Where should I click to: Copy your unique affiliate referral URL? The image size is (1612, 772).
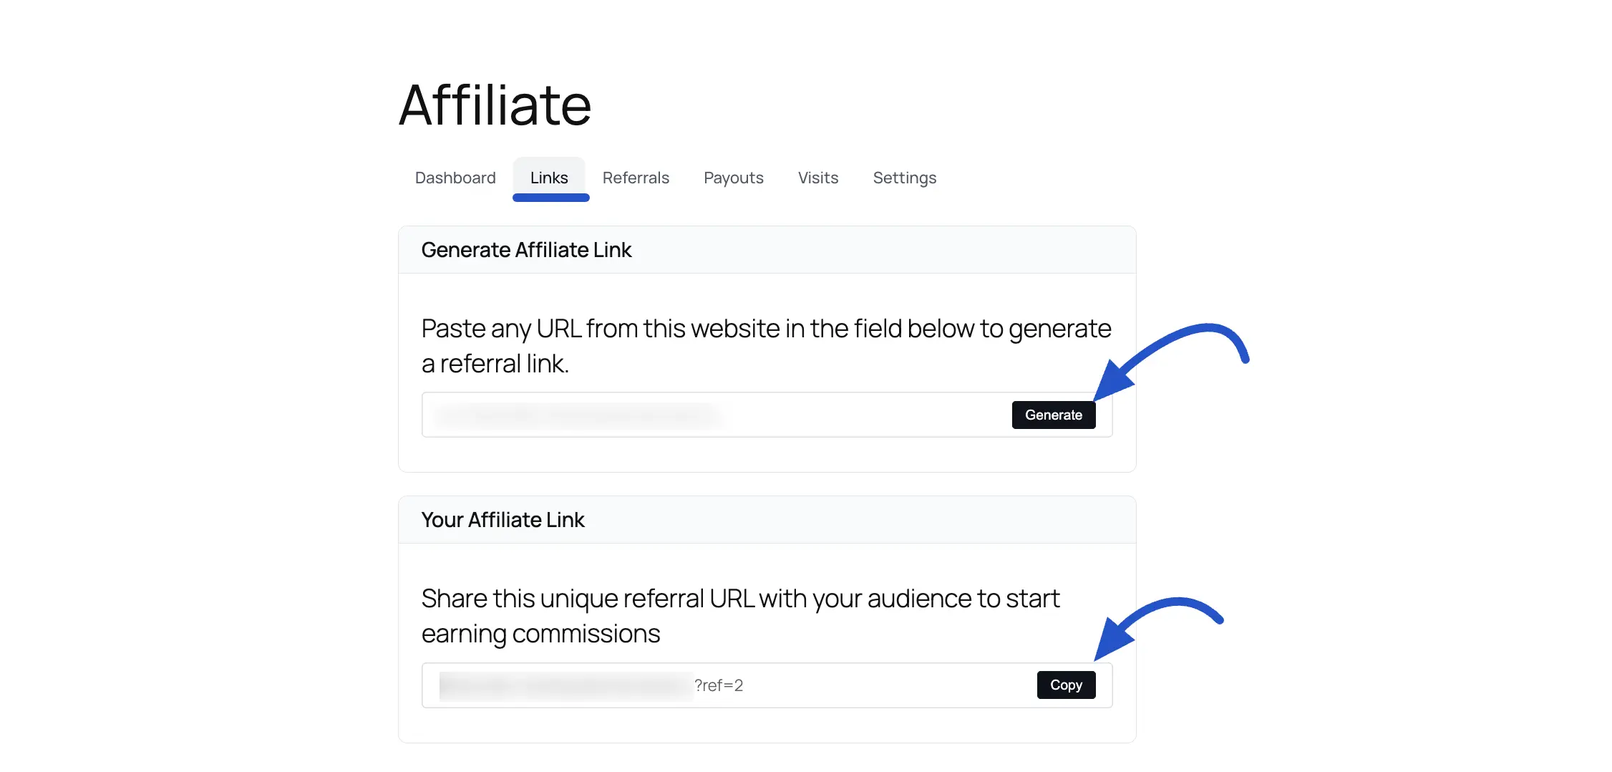coord(1066,685)
